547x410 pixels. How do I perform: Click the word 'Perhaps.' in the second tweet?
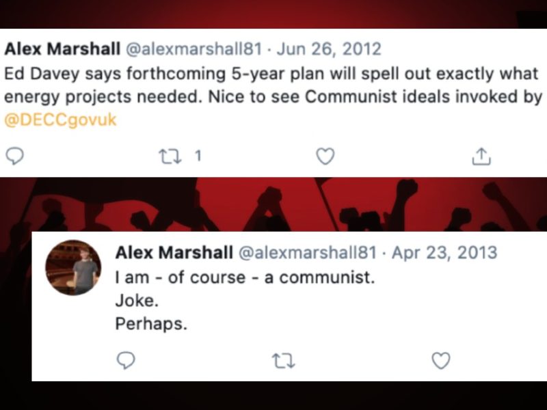[150, 324]
